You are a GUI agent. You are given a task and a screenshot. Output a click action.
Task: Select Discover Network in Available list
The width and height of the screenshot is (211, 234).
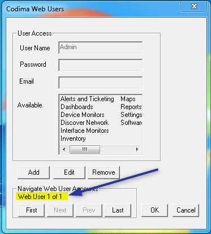[84, 123]
